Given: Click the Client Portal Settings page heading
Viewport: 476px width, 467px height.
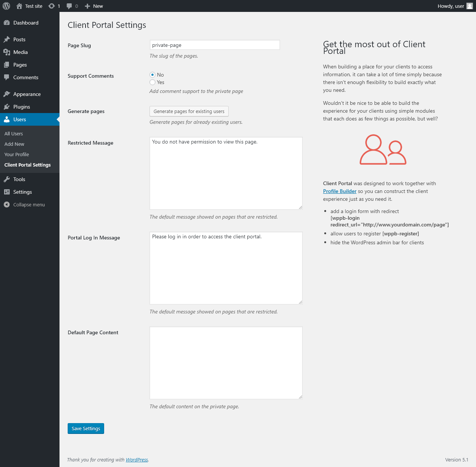Looking at the screenshot, I should (107, 25).
